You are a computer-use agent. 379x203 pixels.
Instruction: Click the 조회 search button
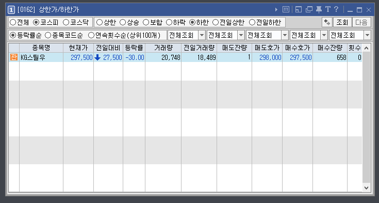pyautogui.click(x=342, y=22)
